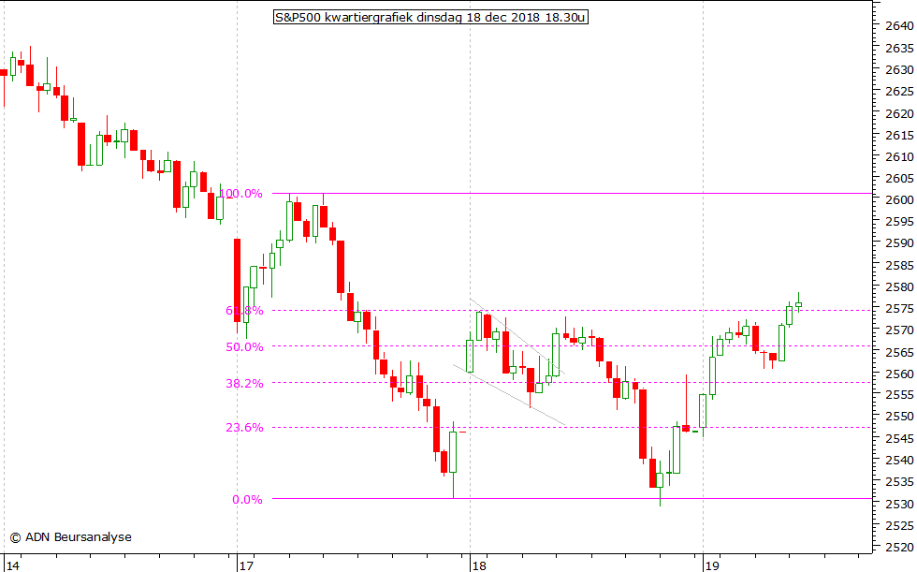Click price label 2600 on right axis
This screenshot has height=572, width=917.
899,200
